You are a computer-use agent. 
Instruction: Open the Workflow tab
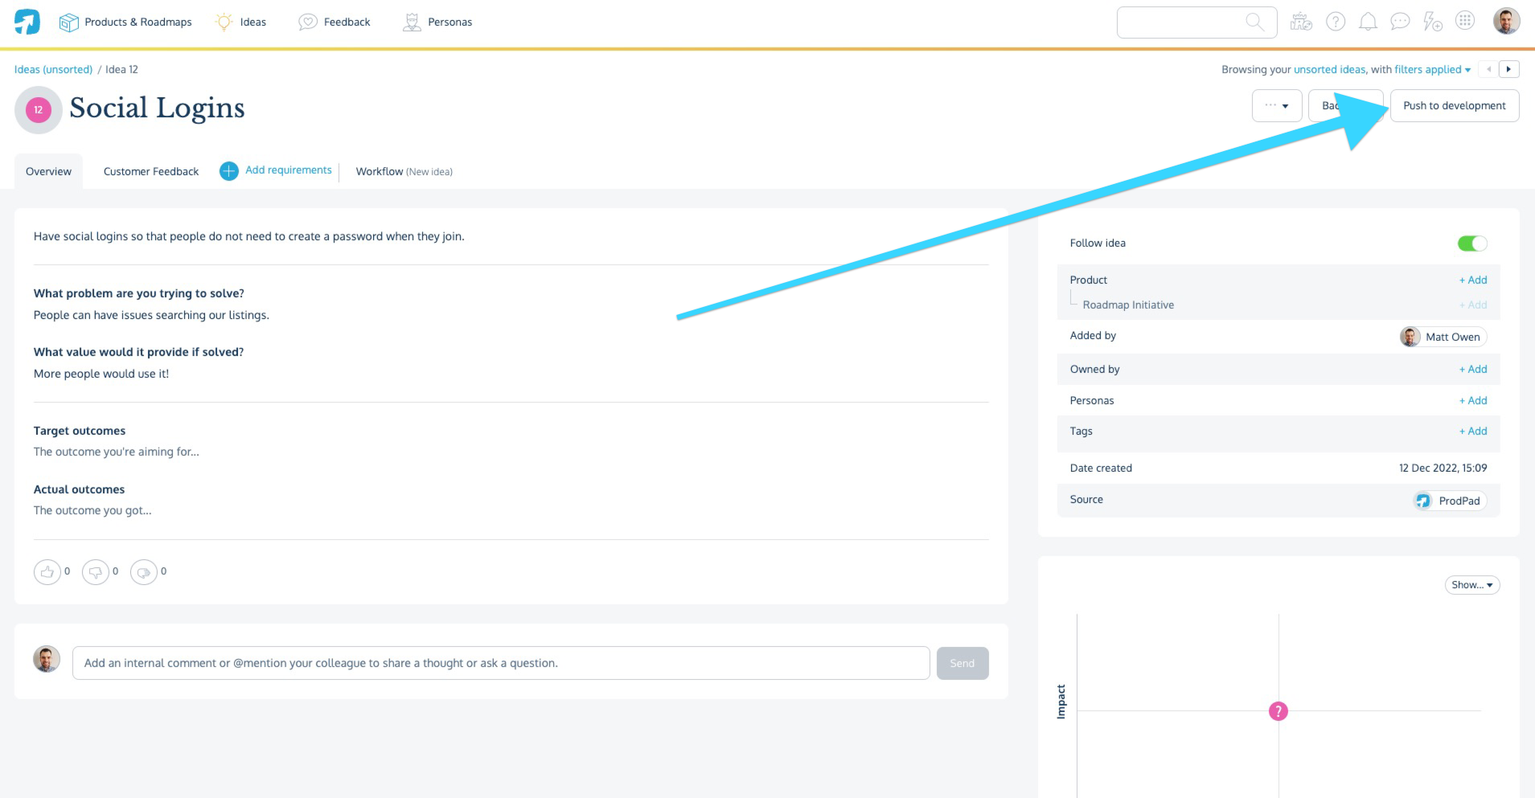pos(380,171)
